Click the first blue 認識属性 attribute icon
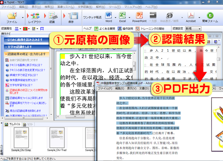This screenshot has height=161, width=223. pyautogui.click(x=17, y=29)
